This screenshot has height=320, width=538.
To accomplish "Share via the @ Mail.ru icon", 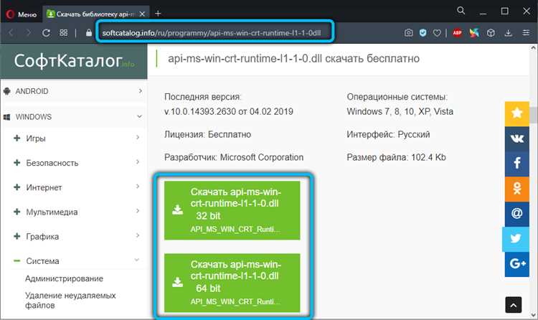I will click(x=516, y=214).
